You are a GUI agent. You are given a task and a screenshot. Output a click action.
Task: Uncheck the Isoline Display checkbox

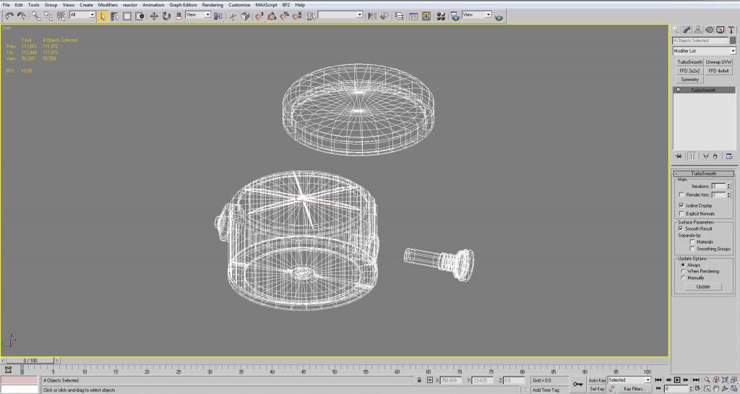[x=681, y=205]
